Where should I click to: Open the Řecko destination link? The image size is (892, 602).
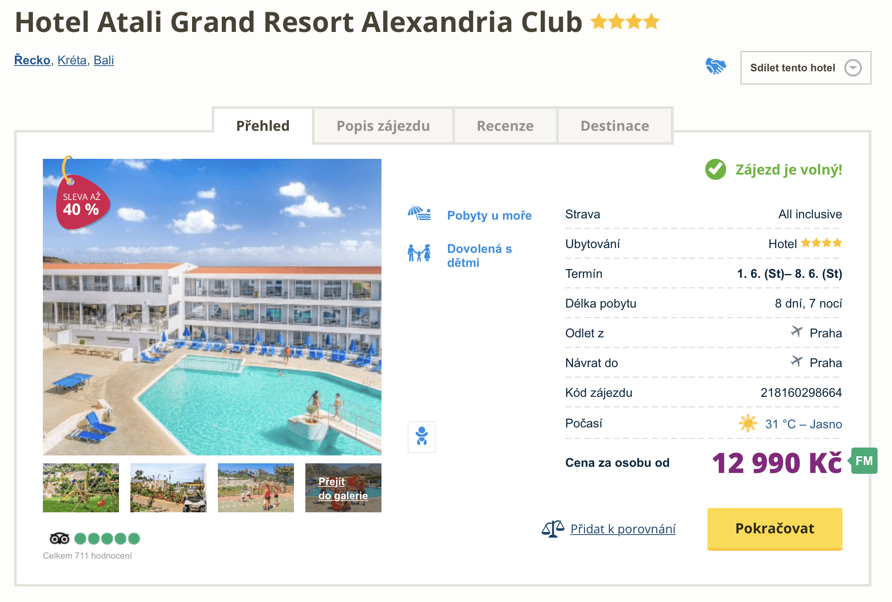pos(32,60)
